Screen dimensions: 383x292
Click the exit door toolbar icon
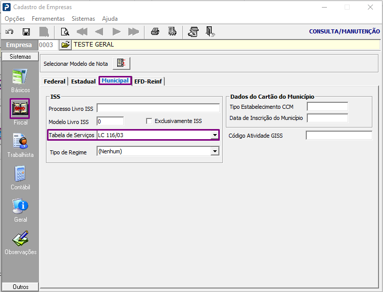tap(210, 31)
